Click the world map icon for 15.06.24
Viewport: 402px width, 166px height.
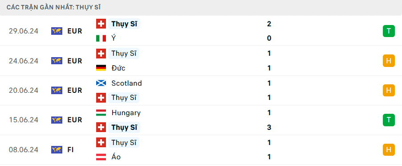point(57,120)
